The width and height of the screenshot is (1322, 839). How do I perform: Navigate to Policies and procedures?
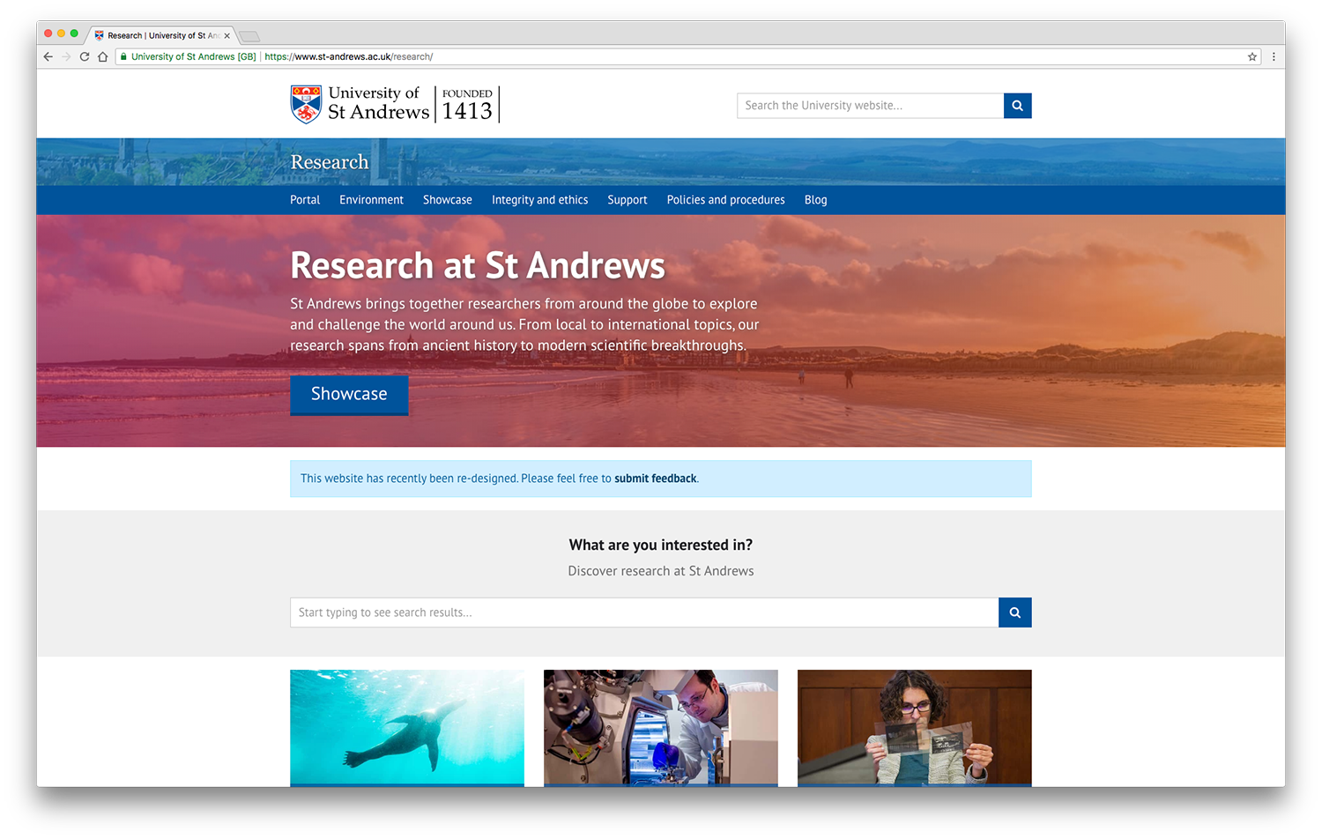[725, 200]
